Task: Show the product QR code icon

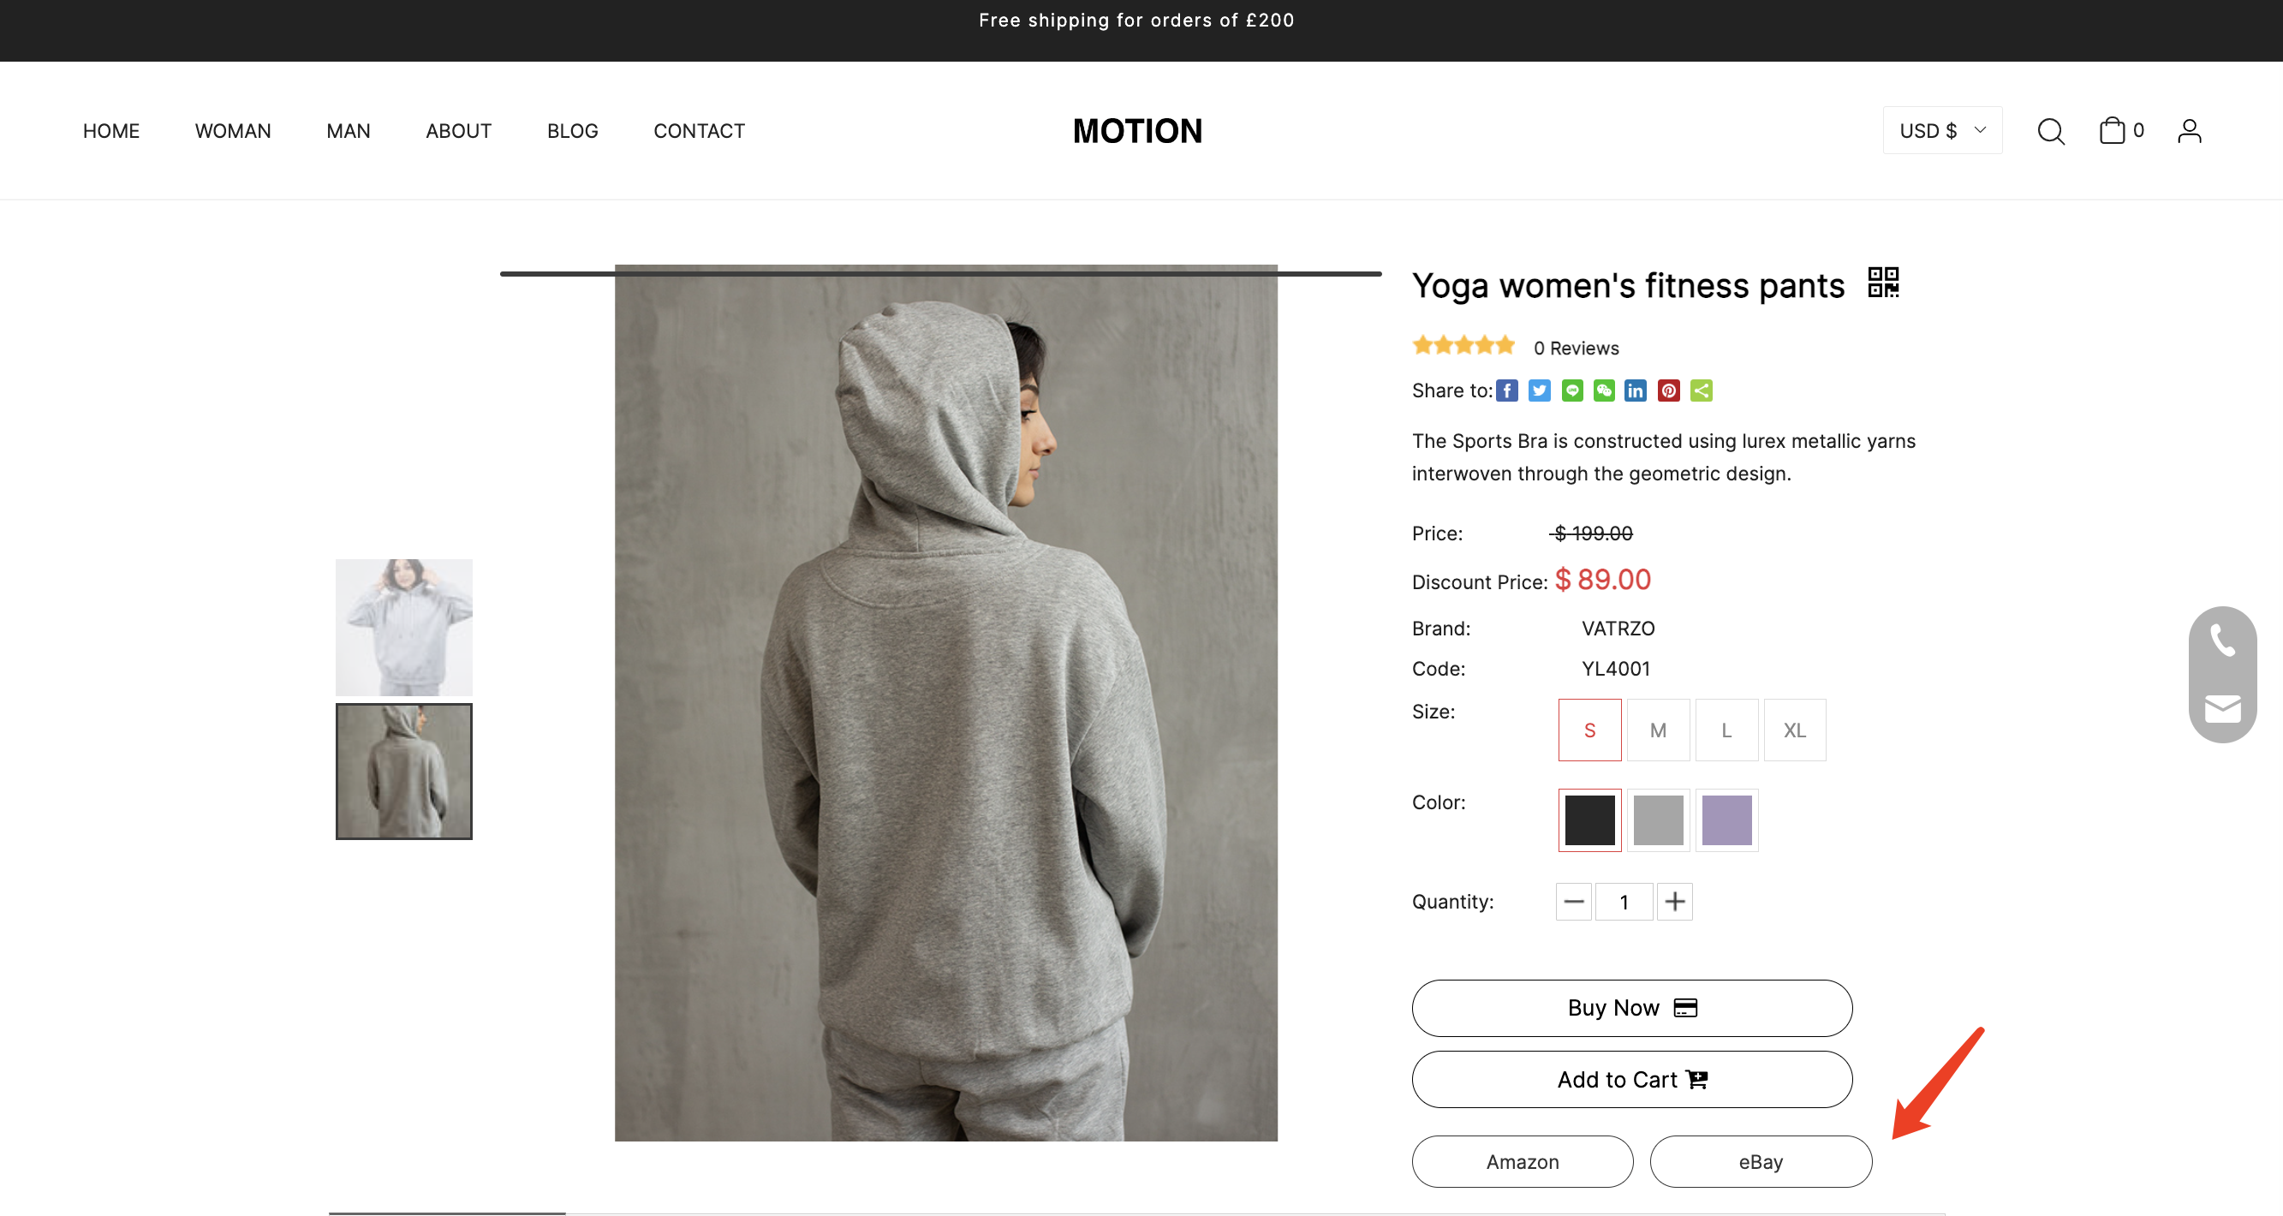Action: (1882, 283)
